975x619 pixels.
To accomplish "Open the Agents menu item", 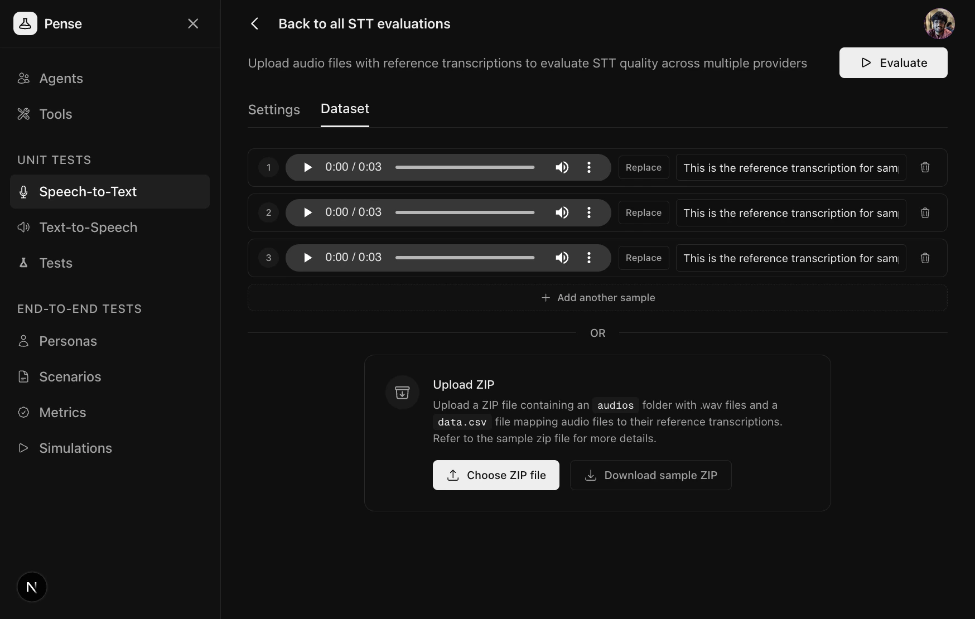I will [61, 79].
